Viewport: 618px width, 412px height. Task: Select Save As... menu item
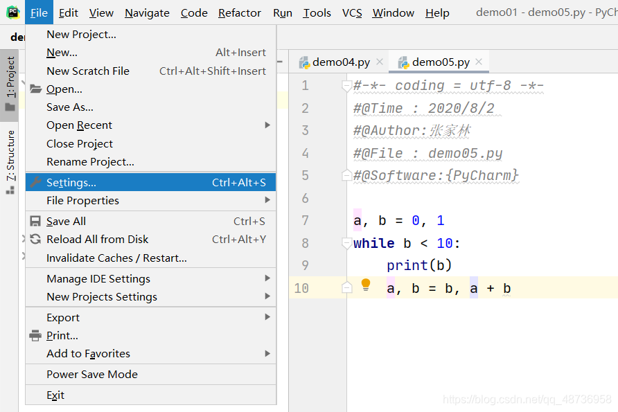pyautogui.click(x=150, y=107)
